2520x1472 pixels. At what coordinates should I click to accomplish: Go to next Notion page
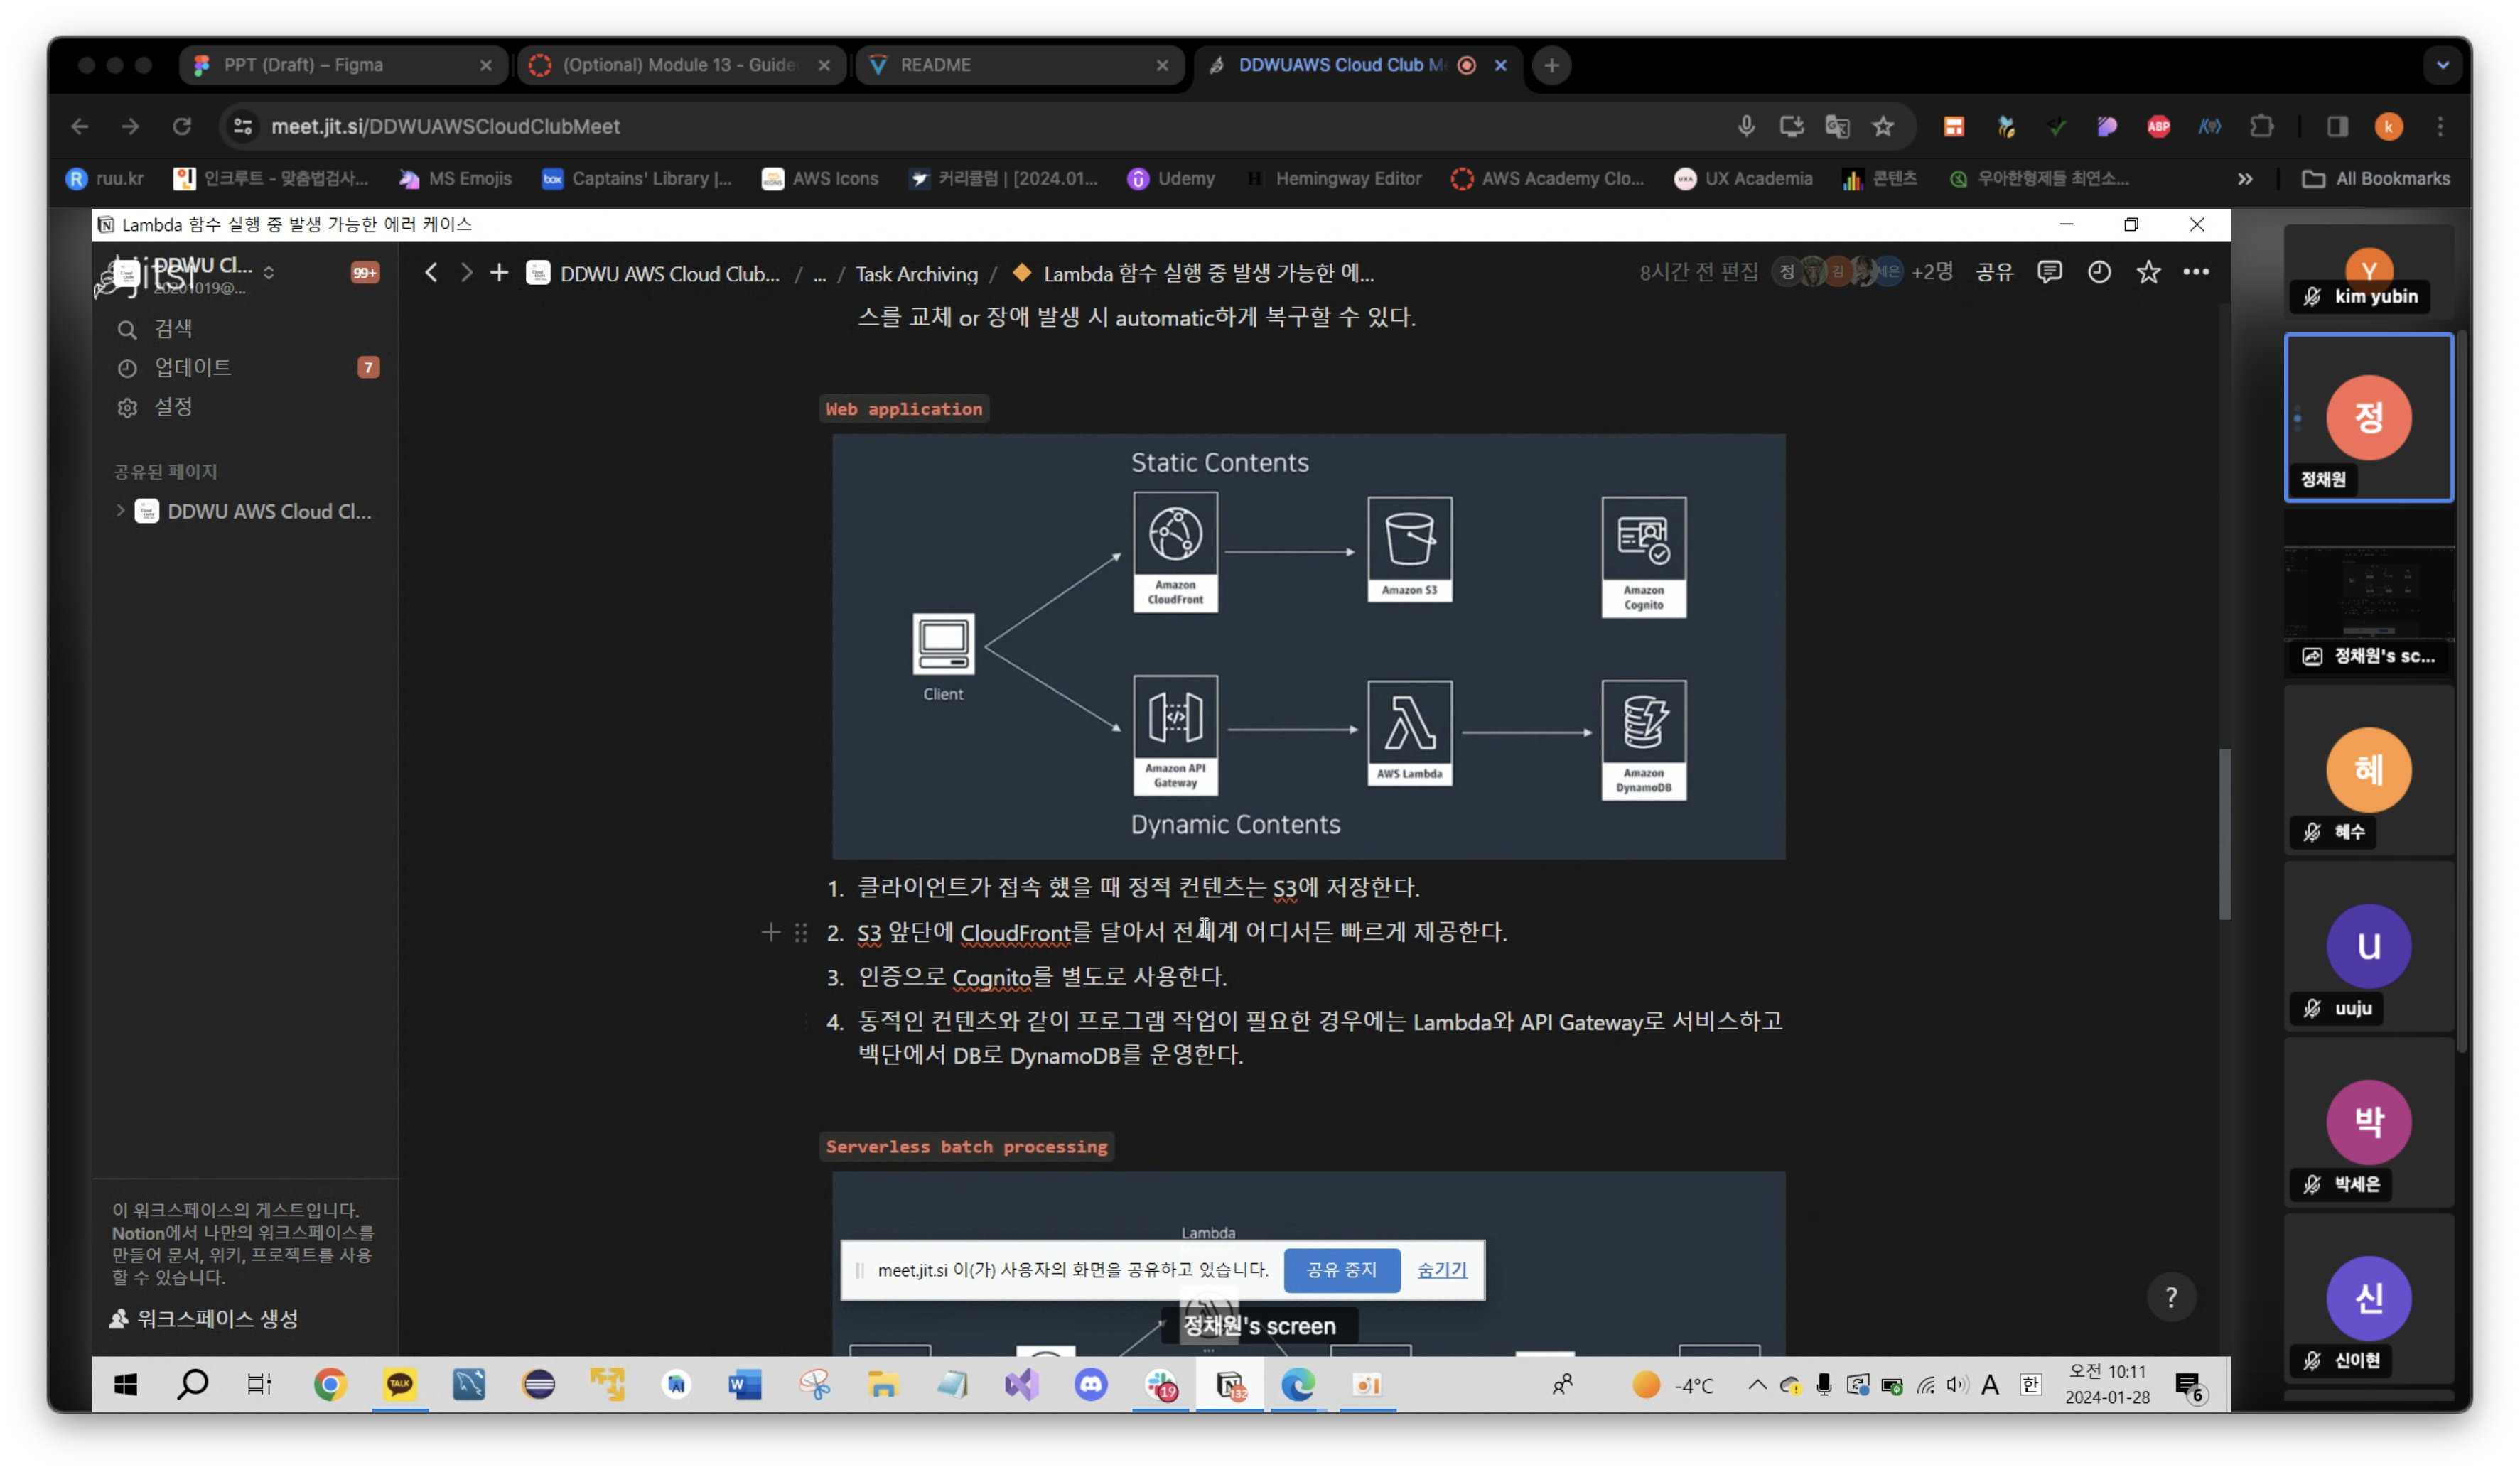[466, 273]
